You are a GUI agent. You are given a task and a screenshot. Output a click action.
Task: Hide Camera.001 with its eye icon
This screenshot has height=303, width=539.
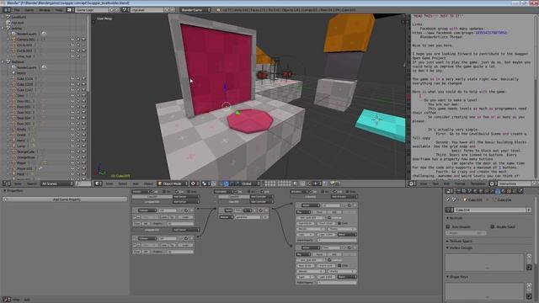[72, 40]
